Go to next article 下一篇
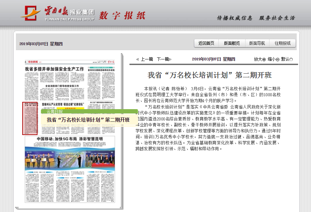The height and width of the screenshot is (212, 311). tap(162, 59)
